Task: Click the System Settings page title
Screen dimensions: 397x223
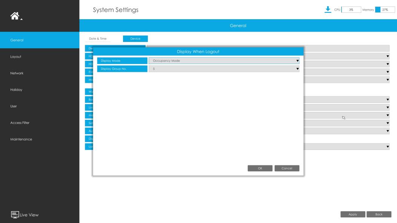Action: (x=116, y=10)
